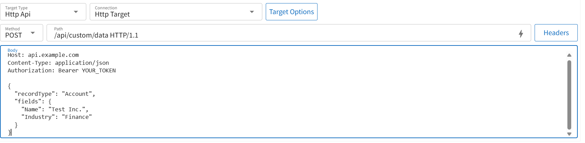
Task: Place cursor on the Host: api.example.com line
Action: [43, 55]
